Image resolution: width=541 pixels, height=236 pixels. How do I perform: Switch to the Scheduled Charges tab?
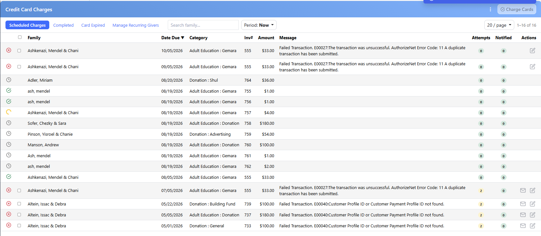point(27,25)
